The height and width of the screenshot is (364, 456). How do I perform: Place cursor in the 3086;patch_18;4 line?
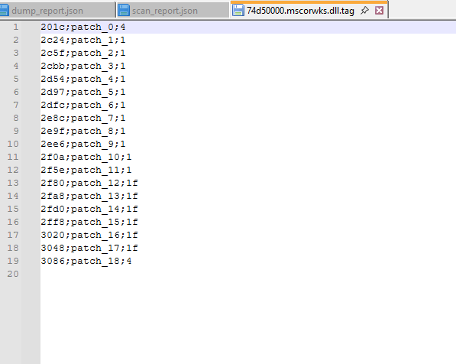coord(86,261)
